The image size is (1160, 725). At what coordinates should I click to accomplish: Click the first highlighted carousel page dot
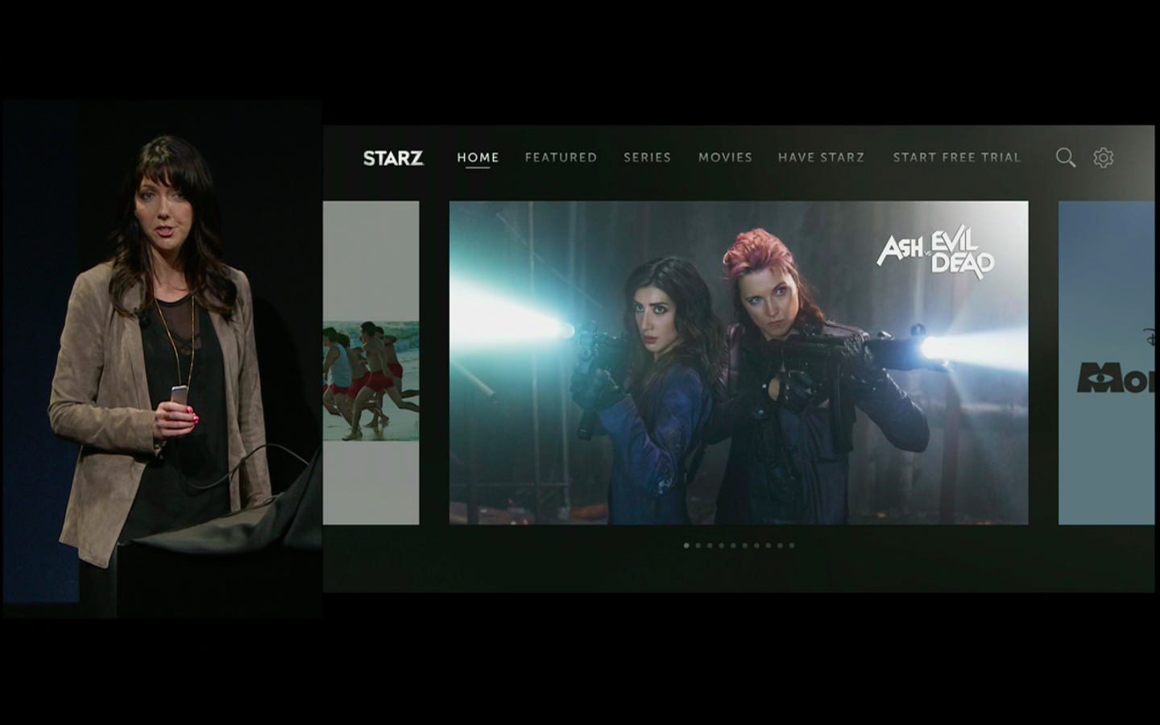click(686, 545)
